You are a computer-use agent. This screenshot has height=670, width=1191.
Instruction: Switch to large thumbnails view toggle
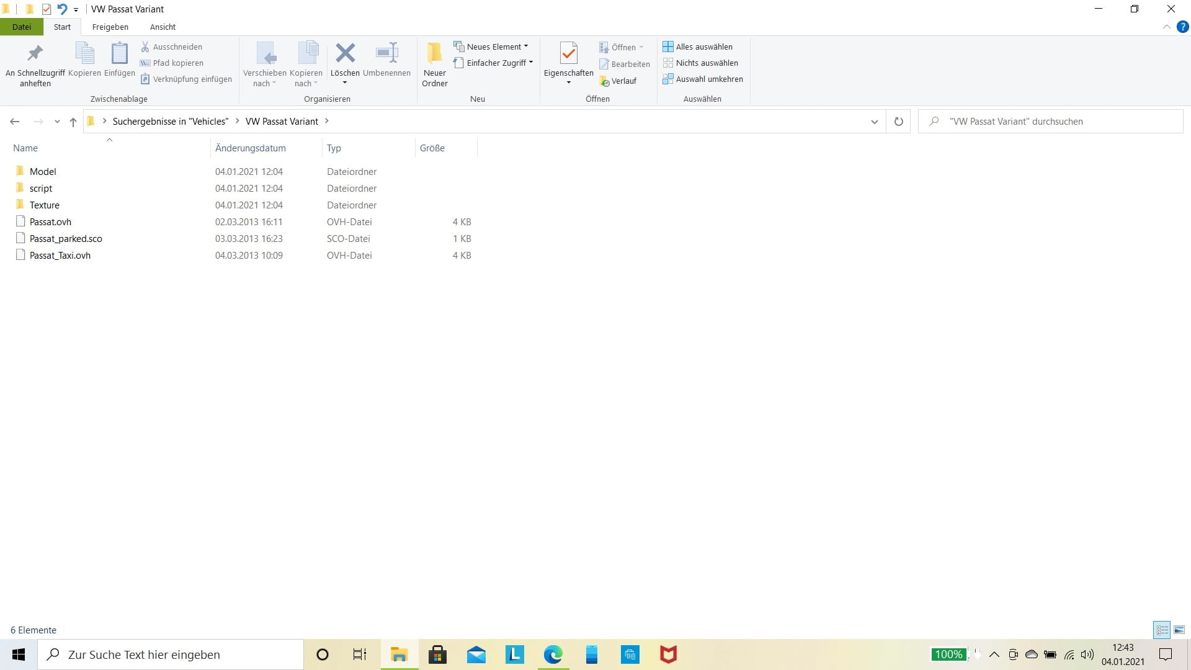(x=1179, y=630)
